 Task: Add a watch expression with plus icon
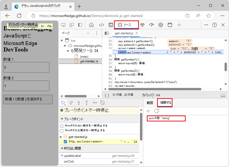(148, 111)
